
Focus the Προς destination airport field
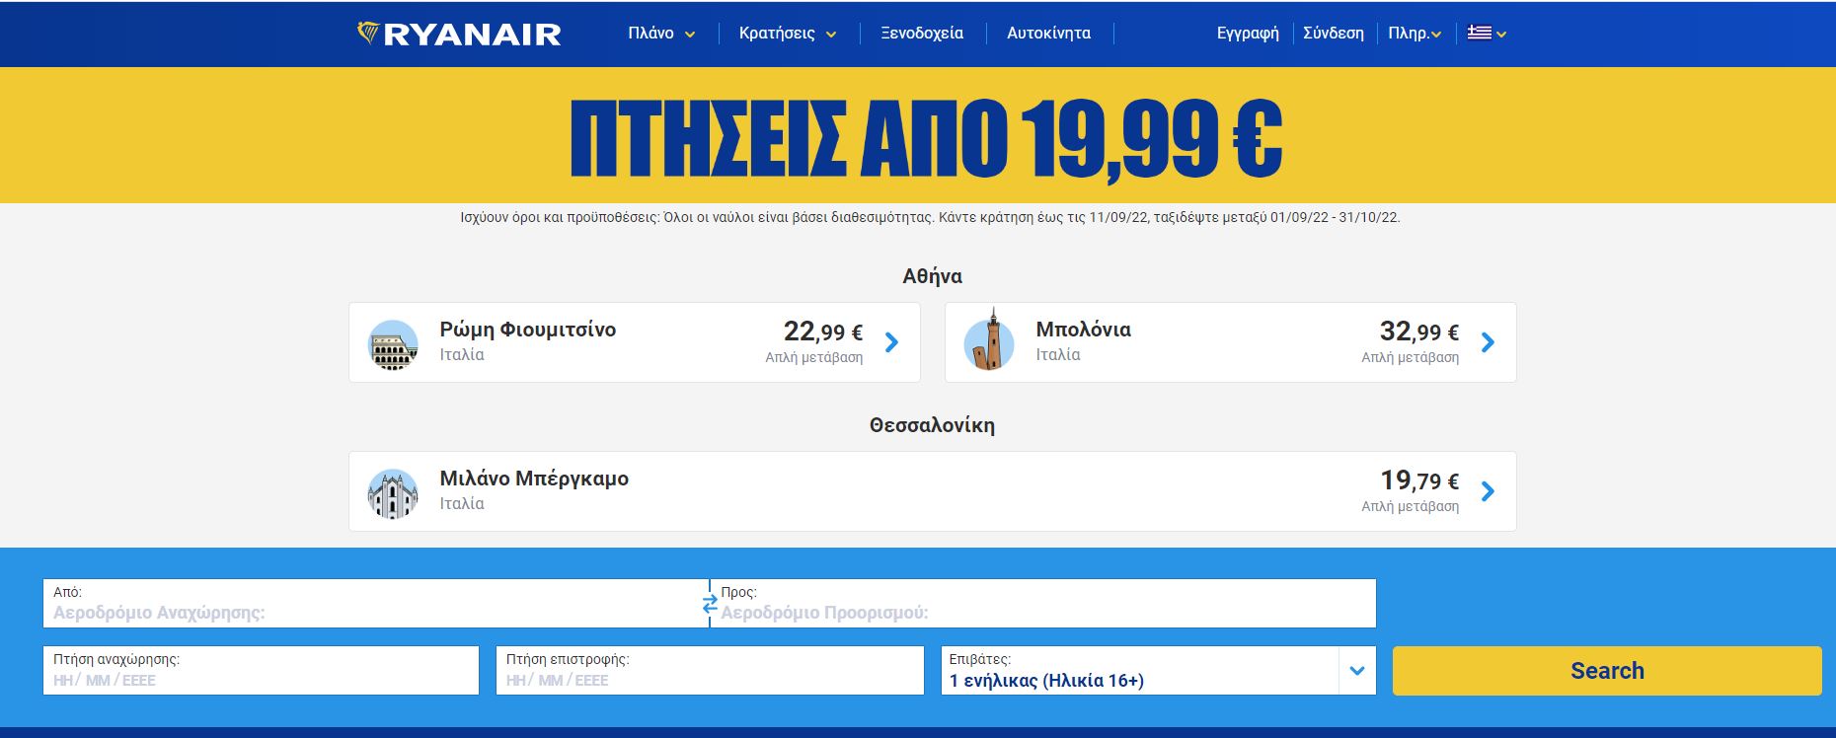[1043, 603]
